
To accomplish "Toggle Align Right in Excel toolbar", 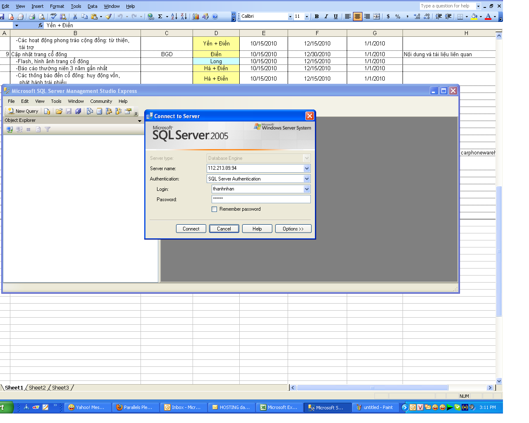I will click(367, 17).
